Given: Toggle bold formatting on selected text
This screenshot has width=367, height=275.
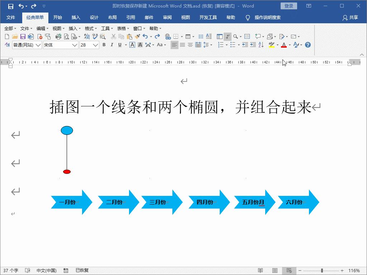Looking at the screenshot, I should point(104,44).
